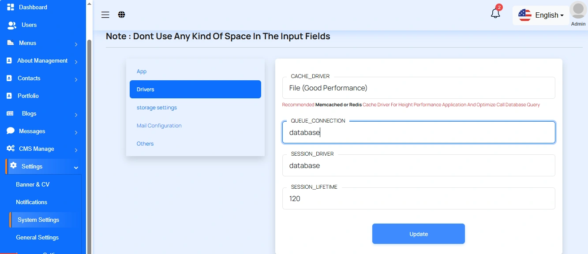Click the Admin profile avatar
This screenshot has height=254, width=588.
click(x=578, y=11)
